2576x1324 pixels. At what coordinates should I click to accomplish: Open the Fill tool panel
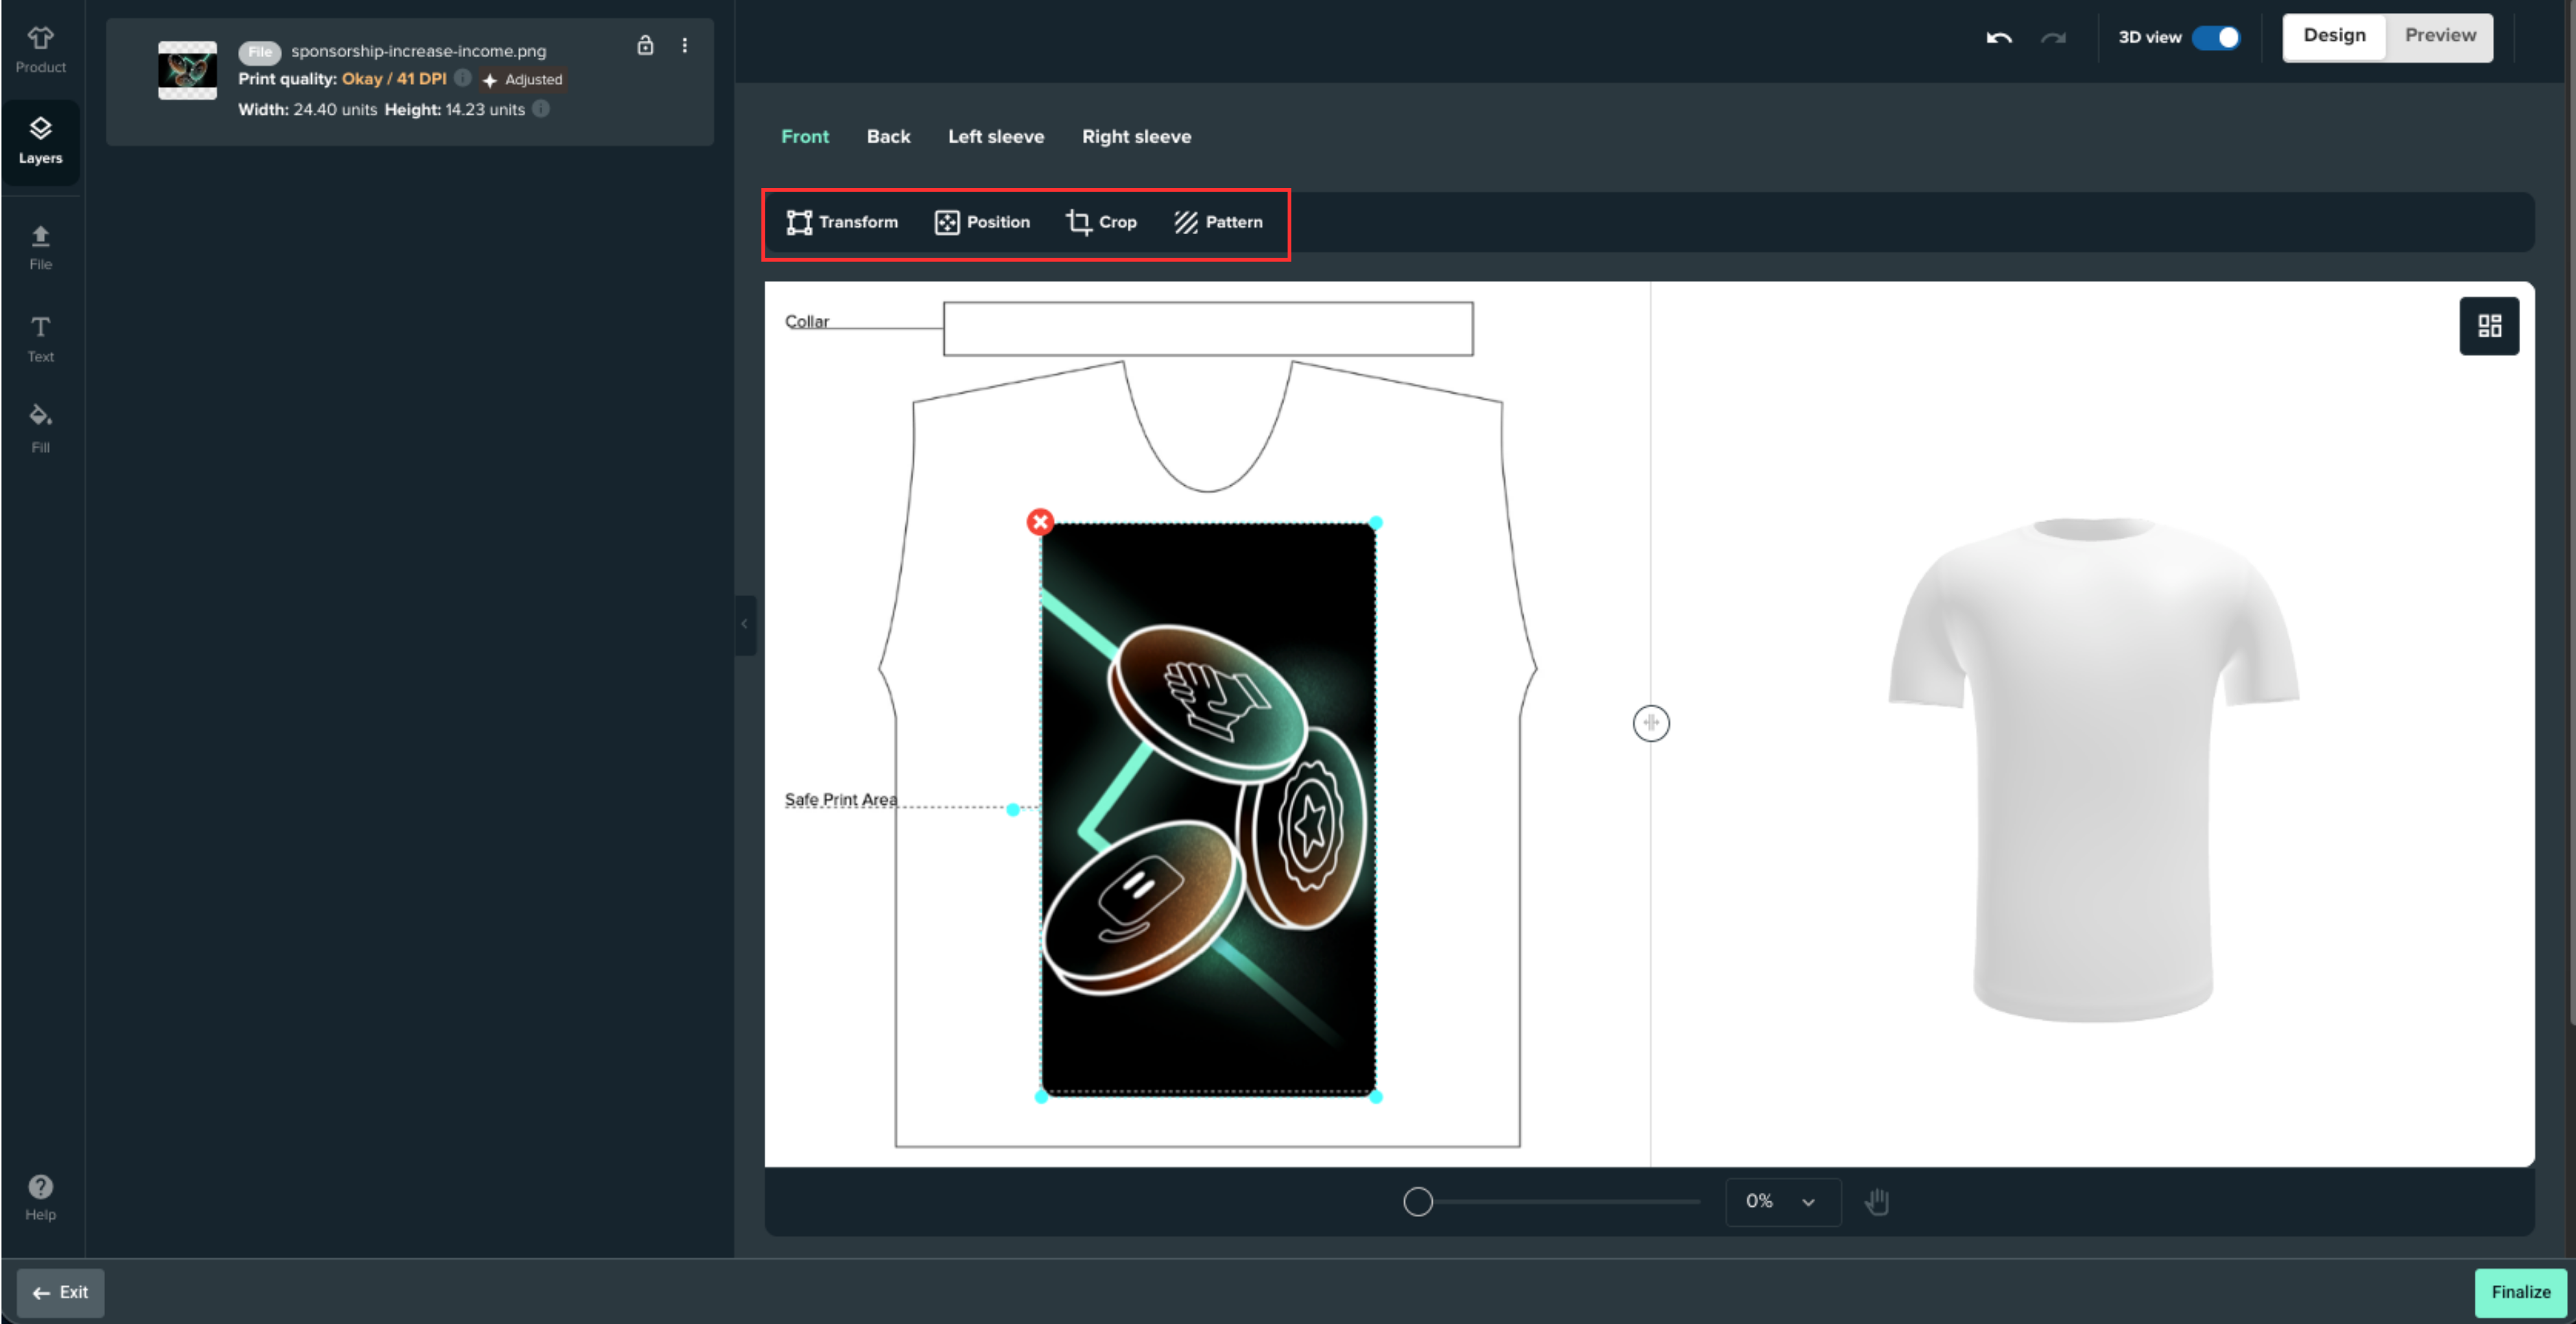tap(40, 429)
